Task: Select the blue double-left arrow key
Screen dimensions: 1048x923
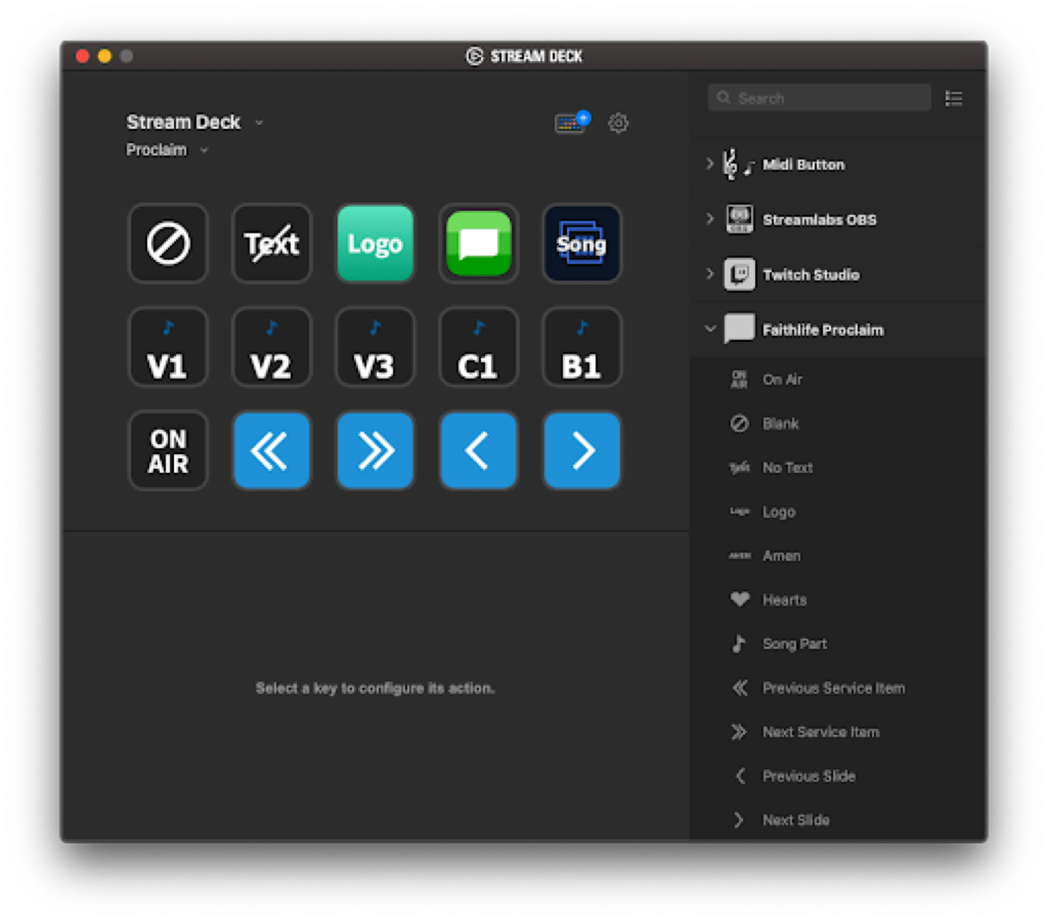Action: pyautogui.click(x=271, y=450)
